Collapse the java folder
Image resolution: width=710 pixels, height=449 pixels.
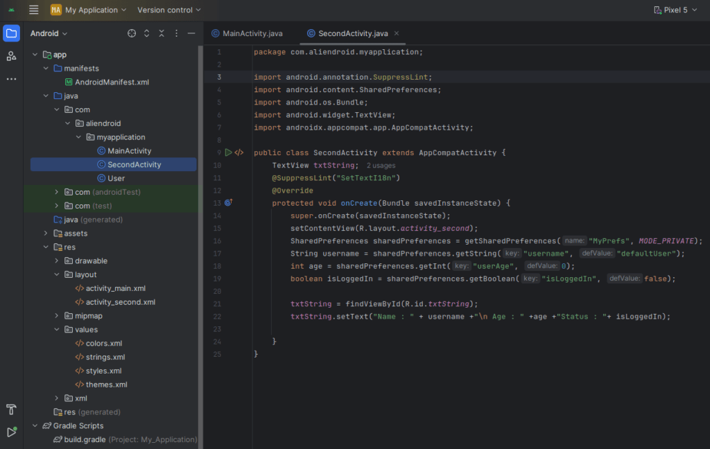tap(46, 96)
